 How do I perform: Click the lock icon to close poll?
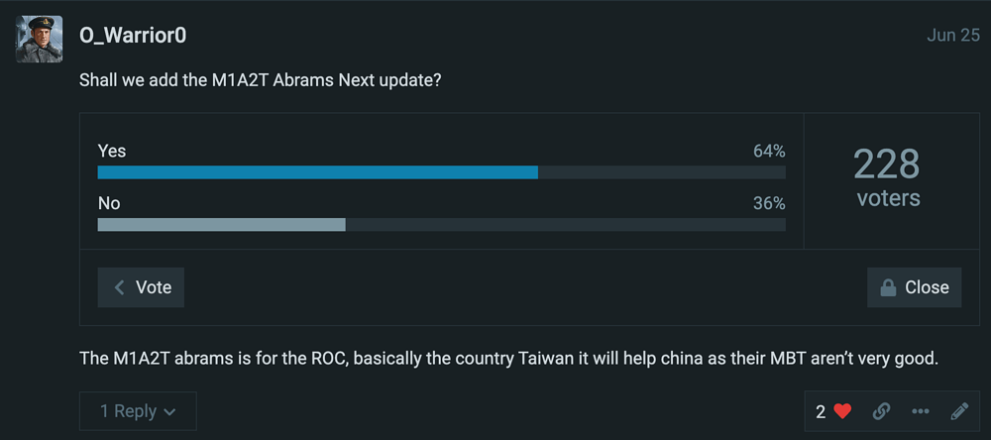click(x=889, y=287)
